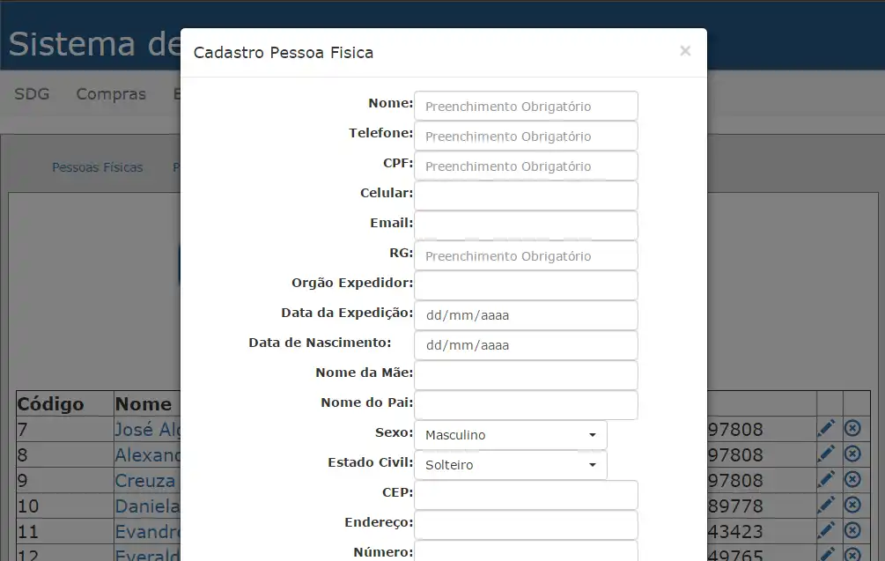Click the edit pencil for row 7
The height and width of the screenshot is (561, 885).
pos(825,429)
